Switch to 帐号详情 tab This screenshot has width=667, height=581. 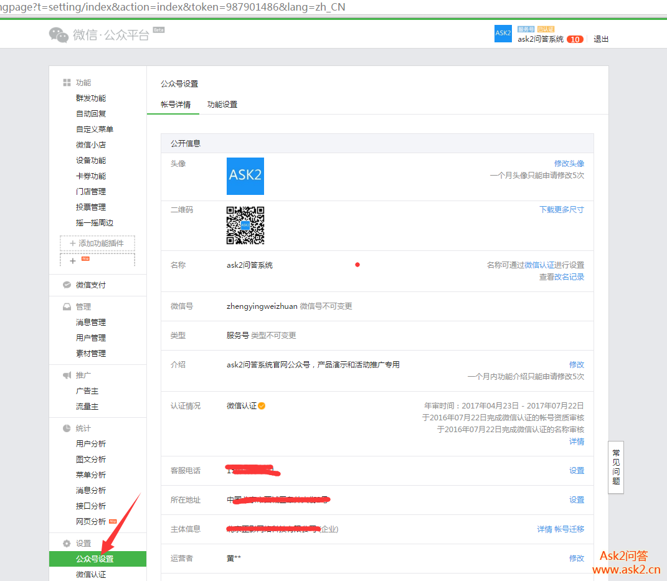[175, 105]
